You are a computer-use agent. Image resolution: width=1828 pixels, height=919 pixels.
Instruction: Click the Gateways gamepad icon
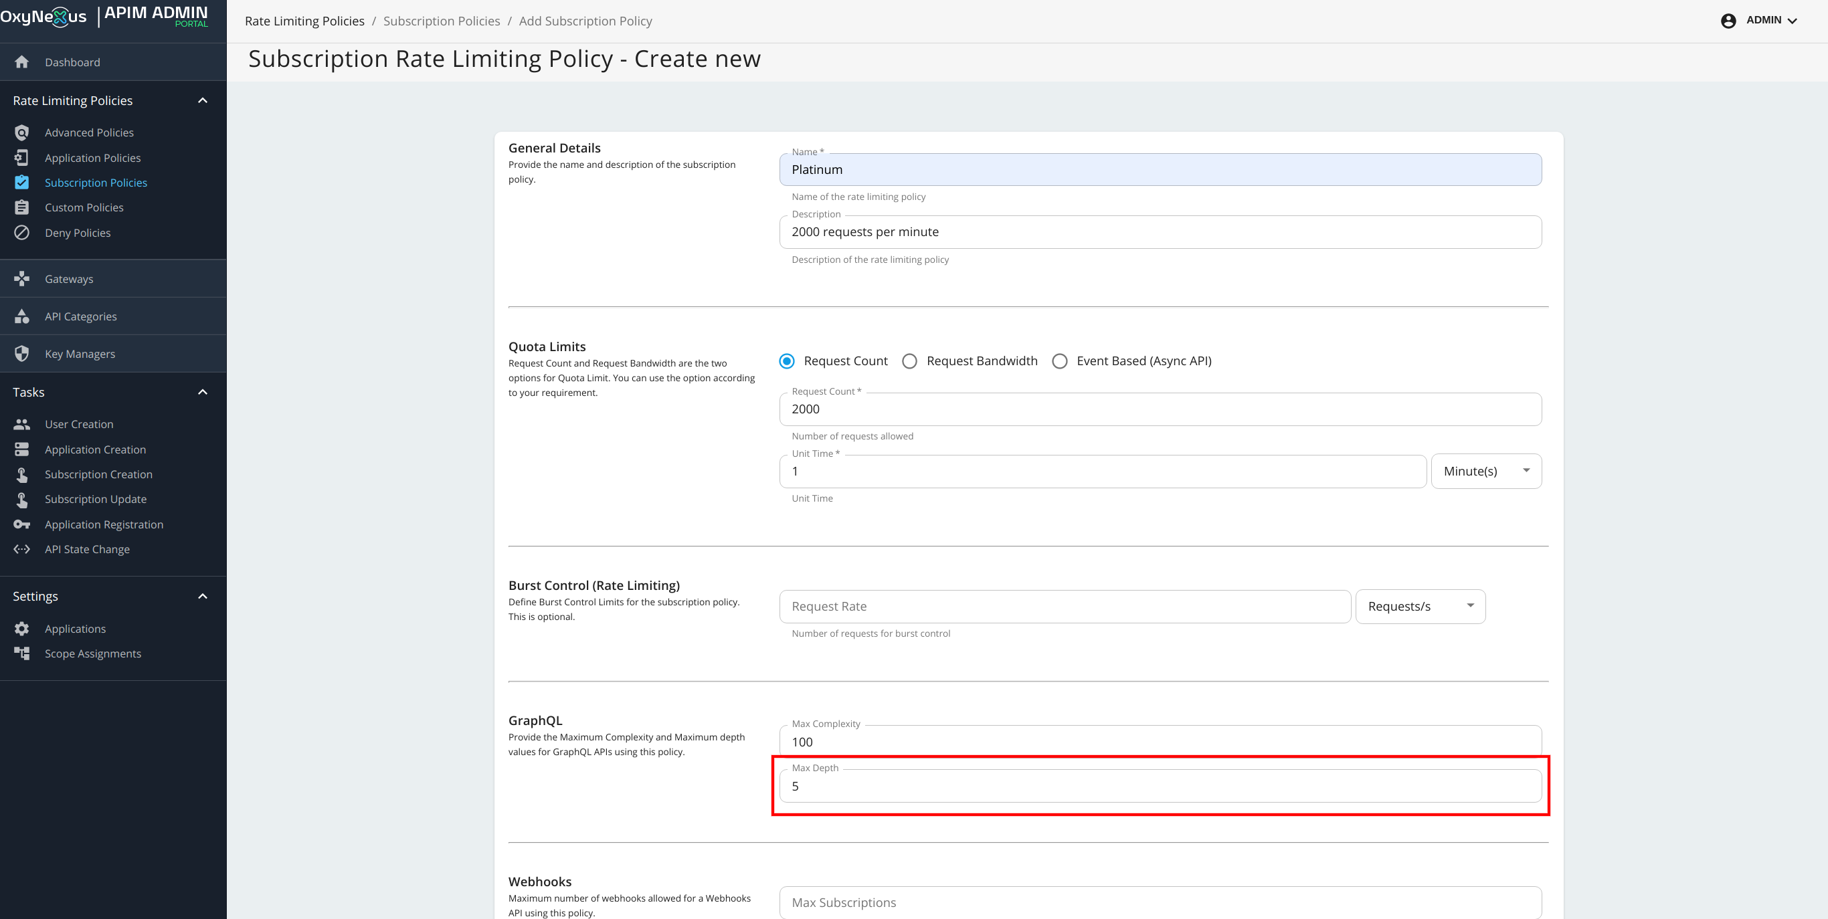21,279
